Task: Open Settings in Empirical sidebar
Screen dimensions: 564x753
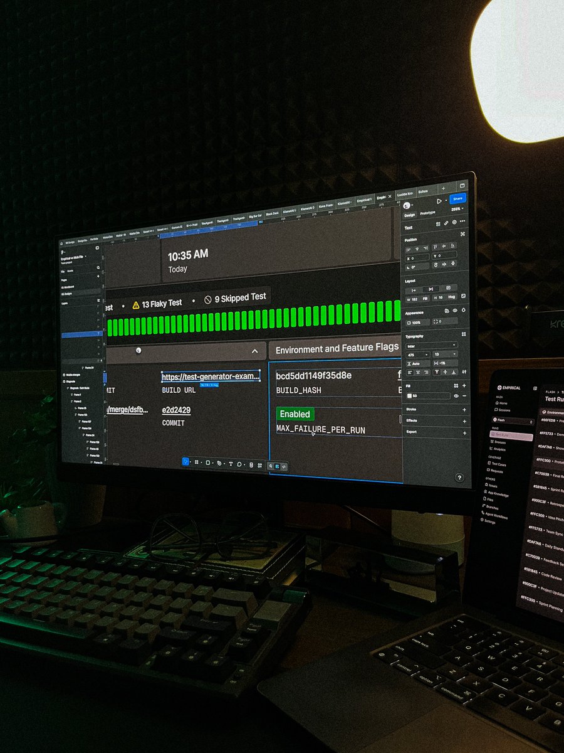Action: point(487,521)
